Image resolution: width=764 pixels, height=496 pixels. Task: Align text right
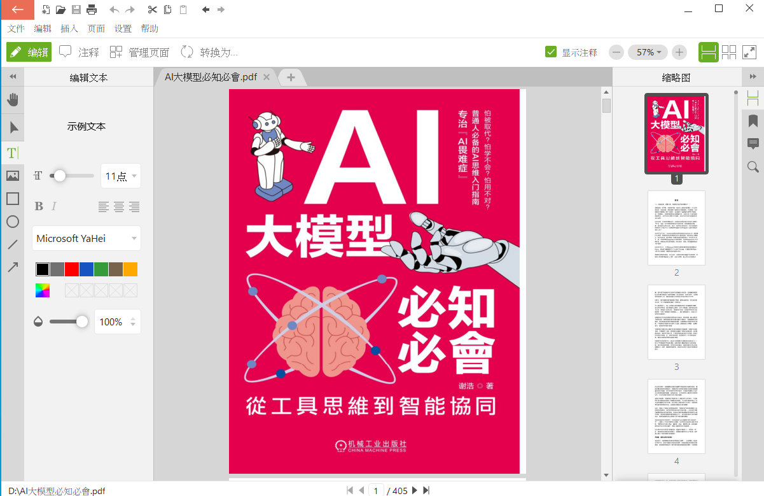pos(134,206)
